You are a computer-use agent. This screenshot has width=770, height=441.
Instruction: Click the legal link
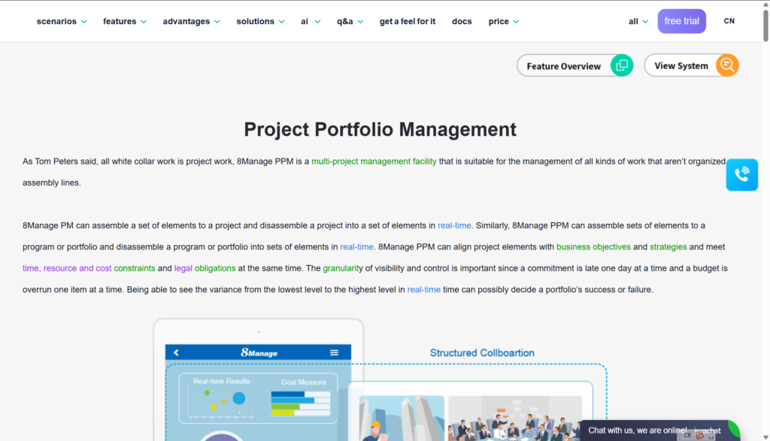point(183,268)
